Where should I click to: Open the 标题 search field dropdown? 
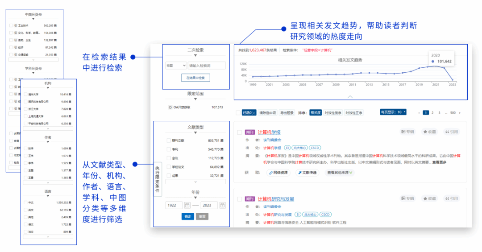[x=176, y=66]
